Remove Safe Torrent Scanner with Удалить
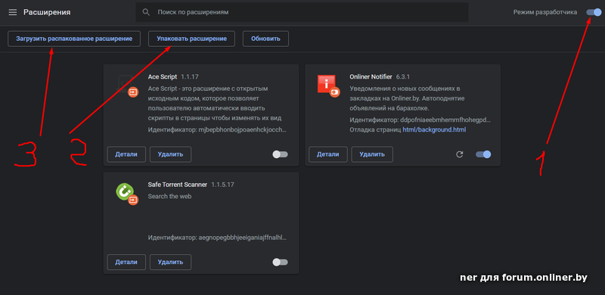This screenshot has height=295, width=605. point(170,262)
